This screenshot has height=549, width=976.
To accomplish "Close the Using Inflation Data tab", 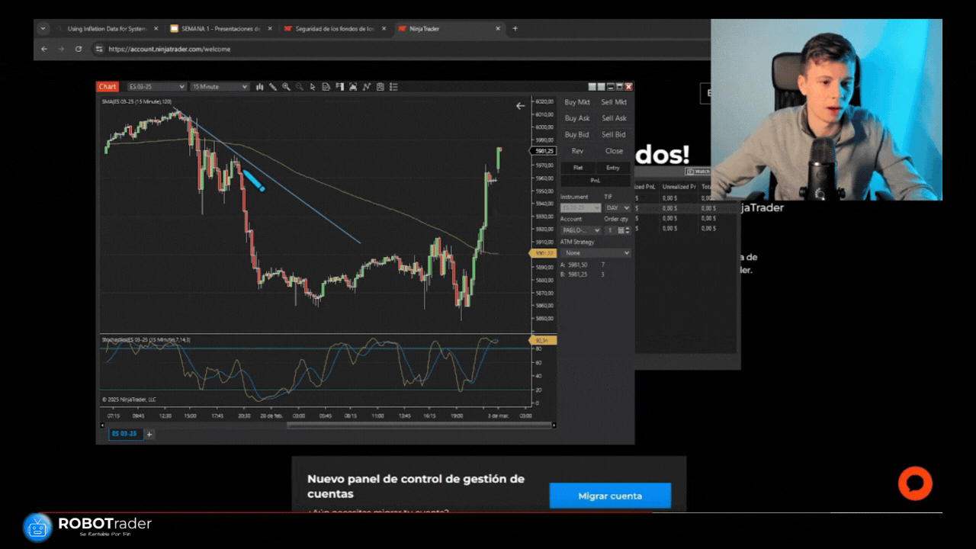I will click(x=156, y=28).
